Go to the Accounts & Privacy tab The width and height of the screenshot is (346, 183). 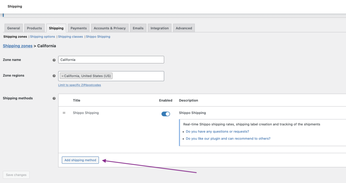(x=109, y=28)
